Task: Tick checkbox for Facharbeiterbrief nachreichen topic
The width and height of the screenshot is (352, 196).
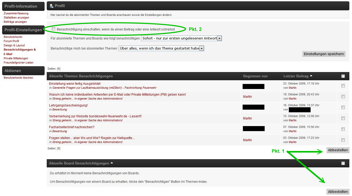Action: [x=343, y=129]
